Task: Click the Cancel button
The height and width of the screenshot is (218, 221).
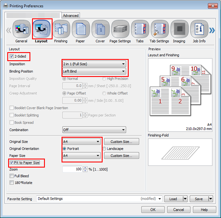Action: (179, 209)
